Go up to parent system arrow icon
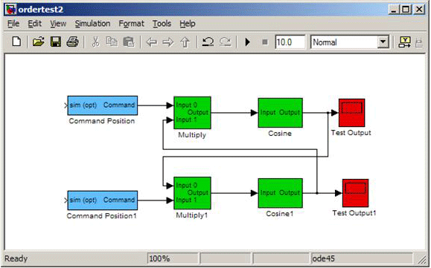Image resolution: width=431 pixels, height=268 pixels. (x=185, y=42)
